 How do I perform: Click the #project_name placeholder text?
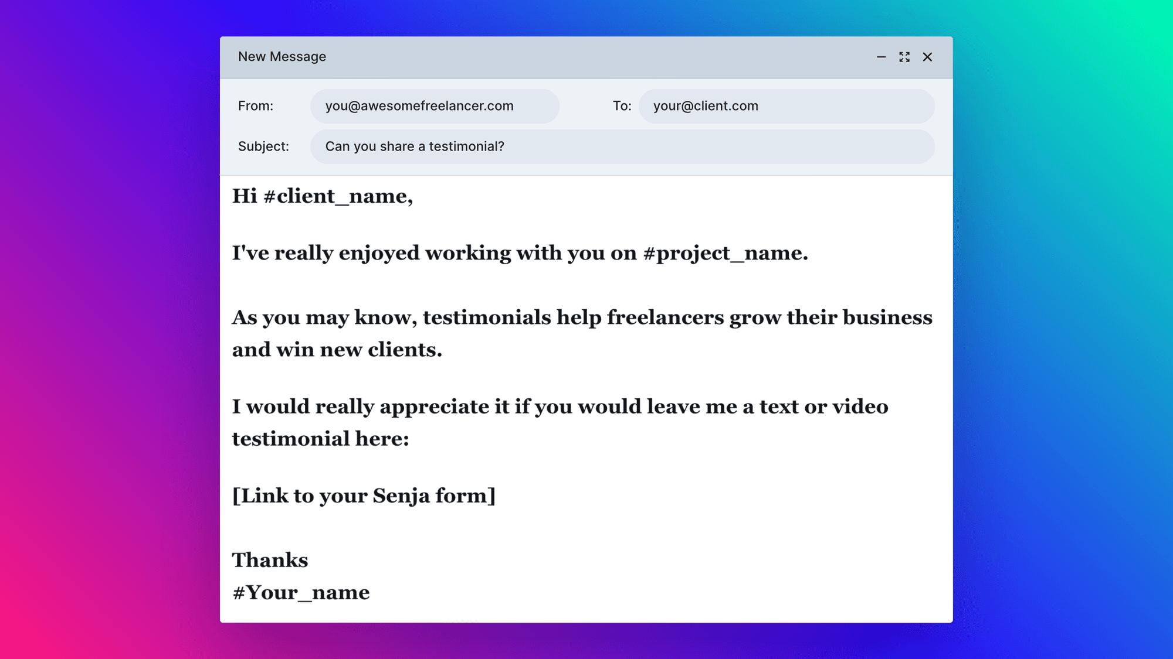tap(724, 253)
